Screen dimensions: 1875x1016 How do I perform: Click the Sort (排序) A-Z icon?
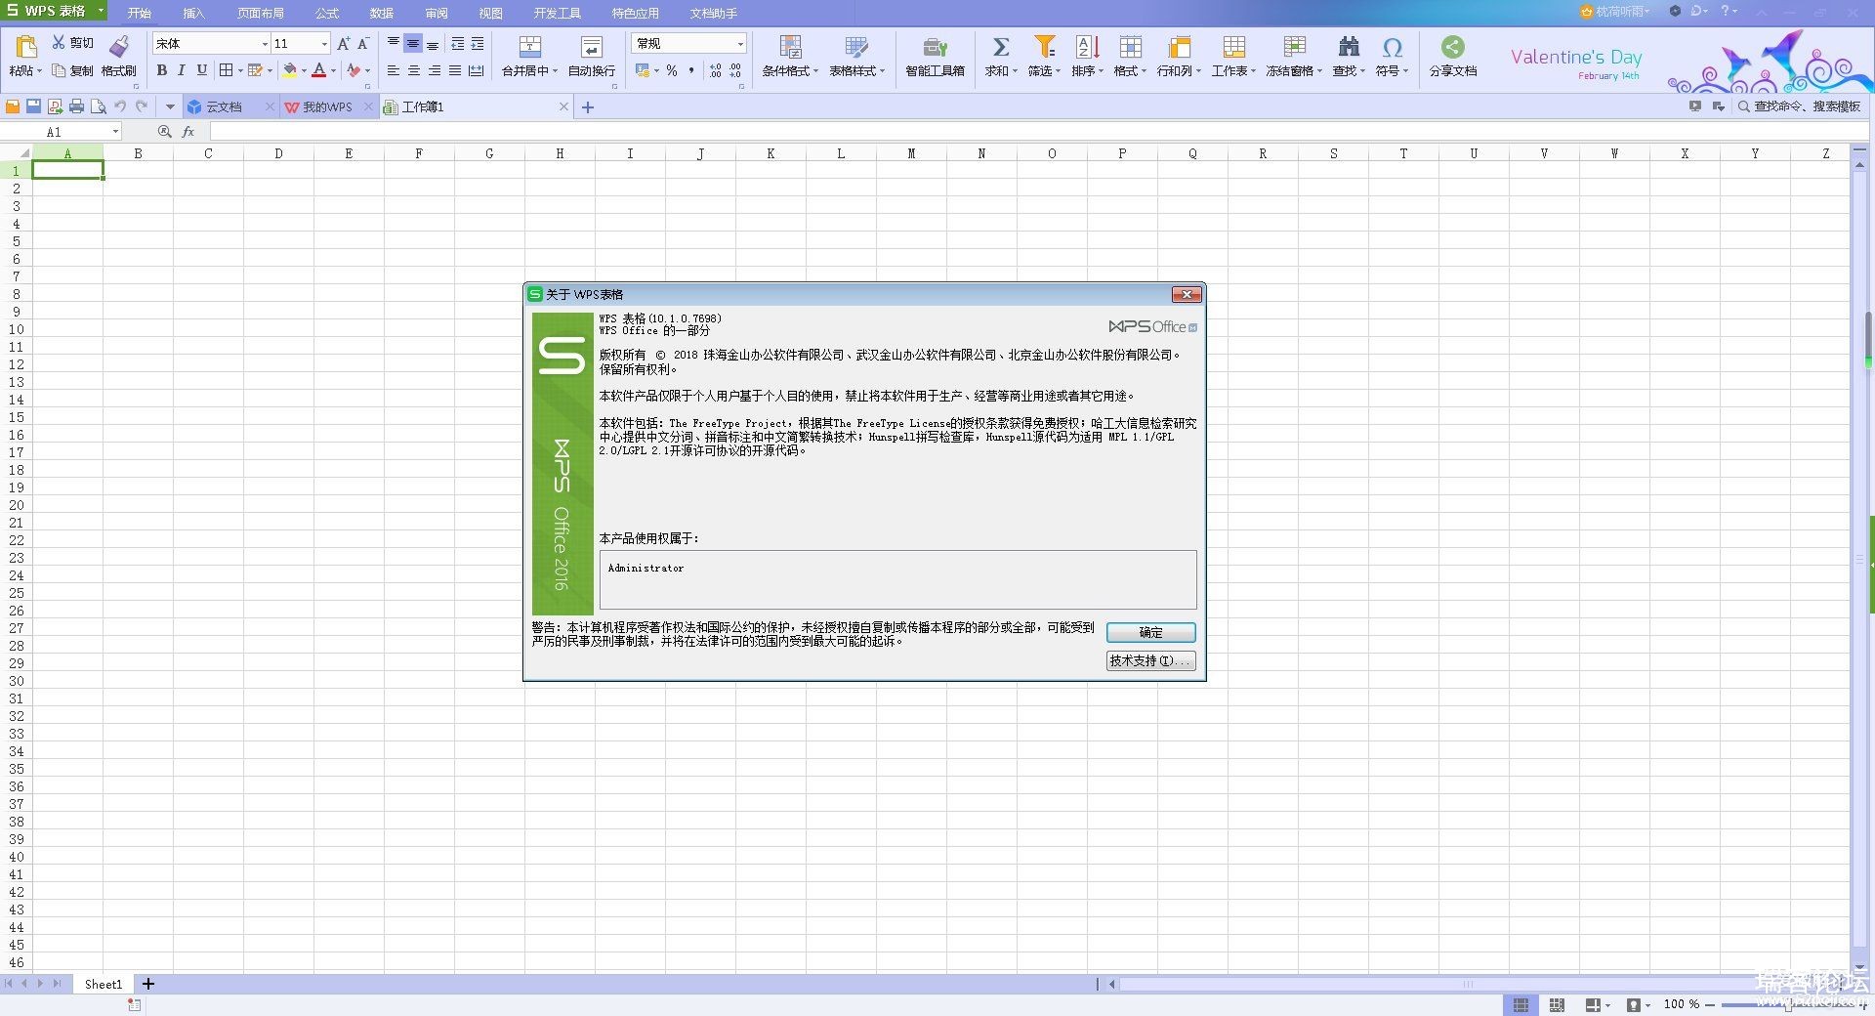pyautogui.click(x=1087, y=47)
